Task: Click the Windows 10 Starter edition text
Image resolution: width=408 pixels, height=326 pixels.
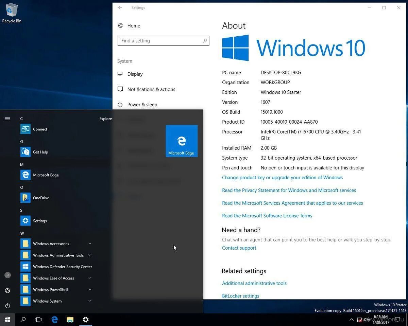Action: (x=281, y=92)
